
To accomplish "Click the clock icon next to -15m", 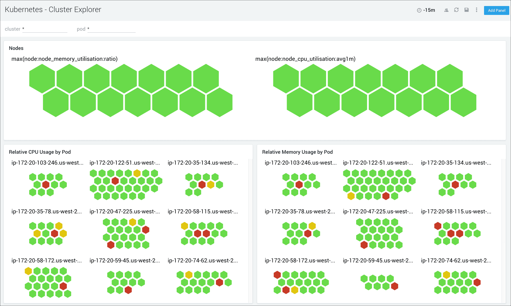I will coord(419,10).
